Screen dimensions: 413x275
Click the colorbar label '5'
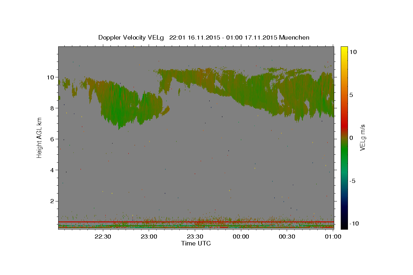351,95
